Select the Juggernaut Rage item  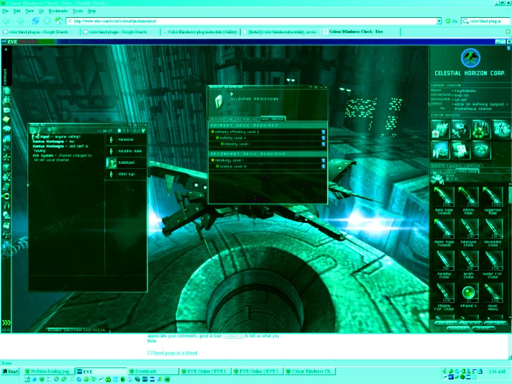click(493, 200)
